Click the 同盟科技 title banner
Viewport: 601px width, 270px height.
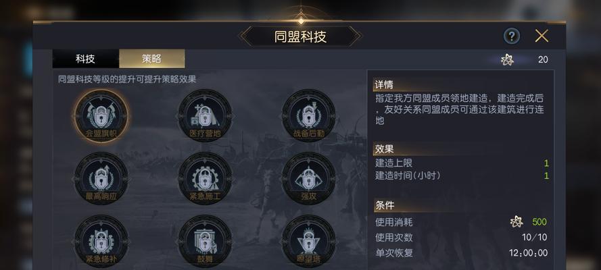pos(300,36)
